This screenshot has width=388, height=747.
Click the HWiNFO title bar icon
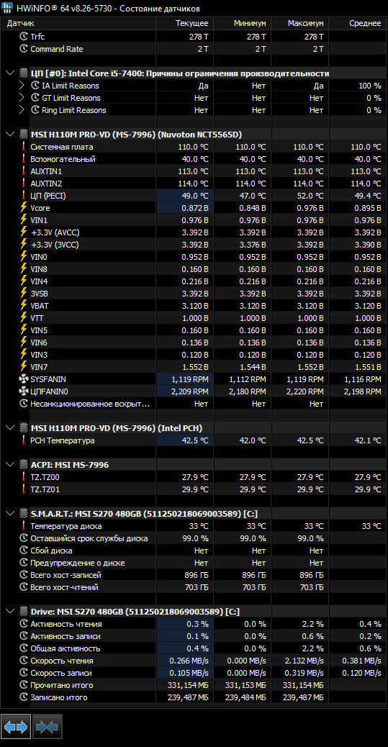tap(7, 8)
